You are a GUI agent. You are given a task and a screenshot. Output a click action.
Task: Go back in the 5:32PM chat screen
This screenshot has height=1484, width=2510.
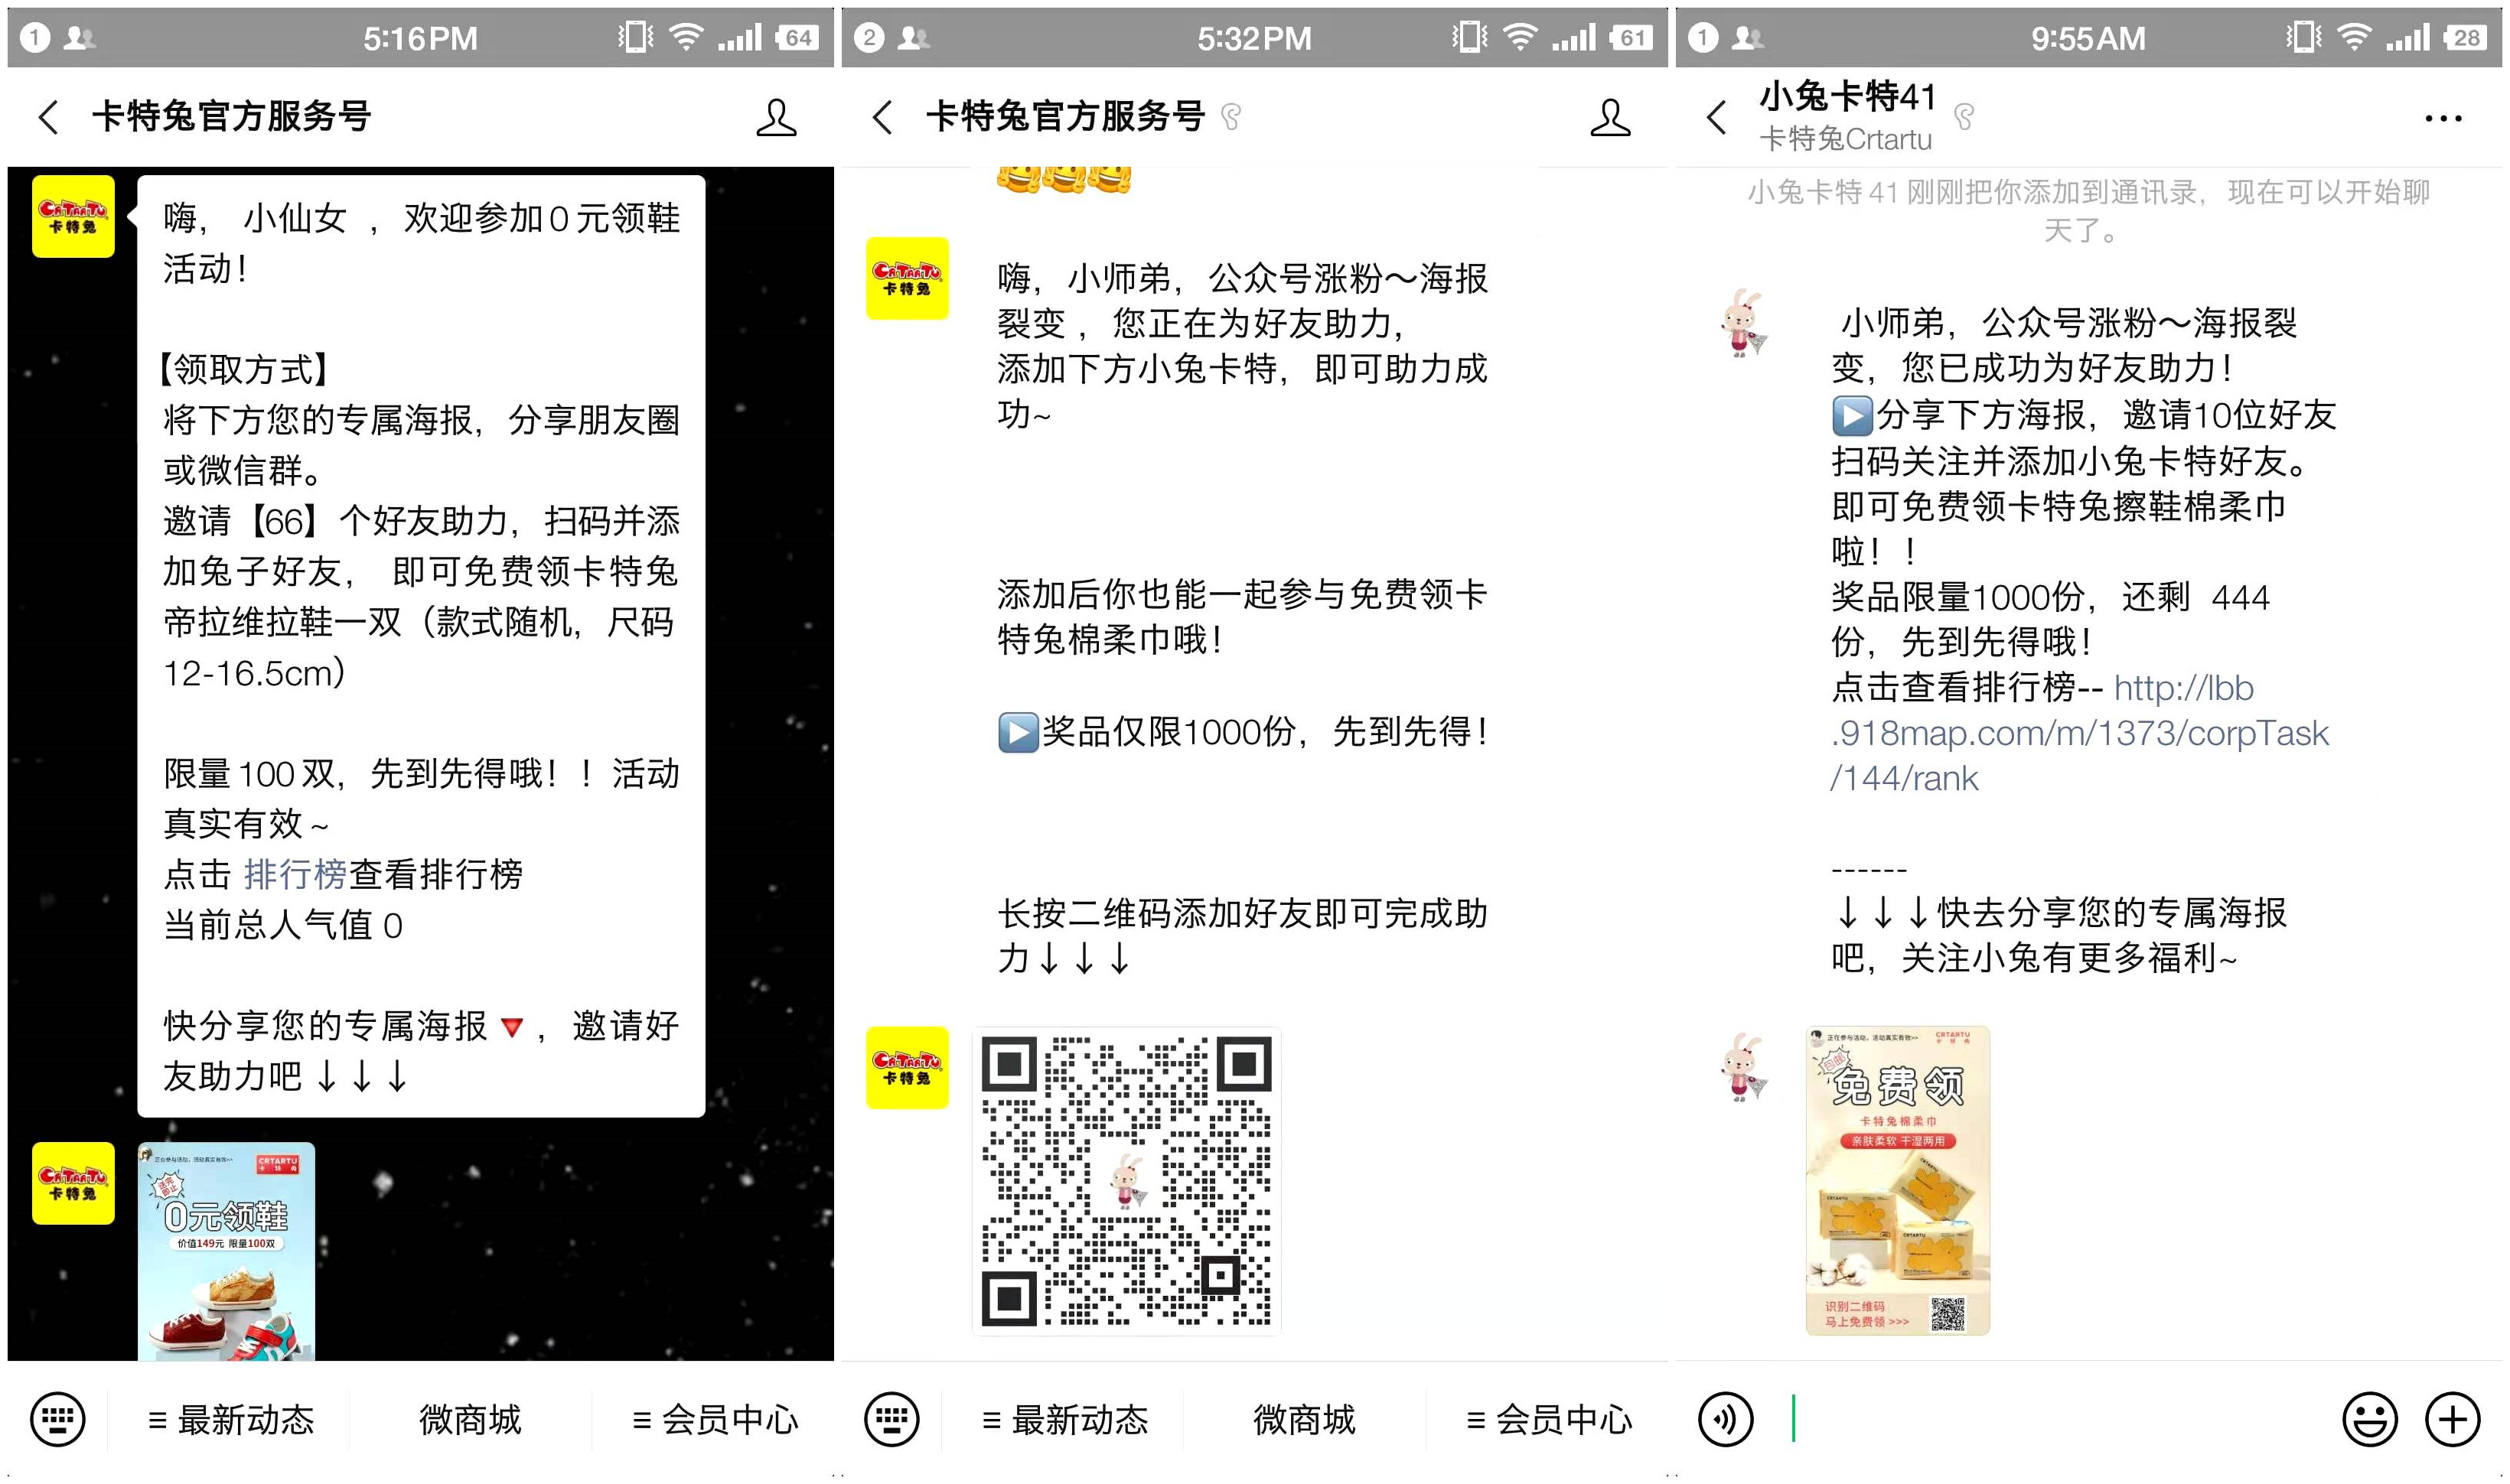tap(882, 117)
